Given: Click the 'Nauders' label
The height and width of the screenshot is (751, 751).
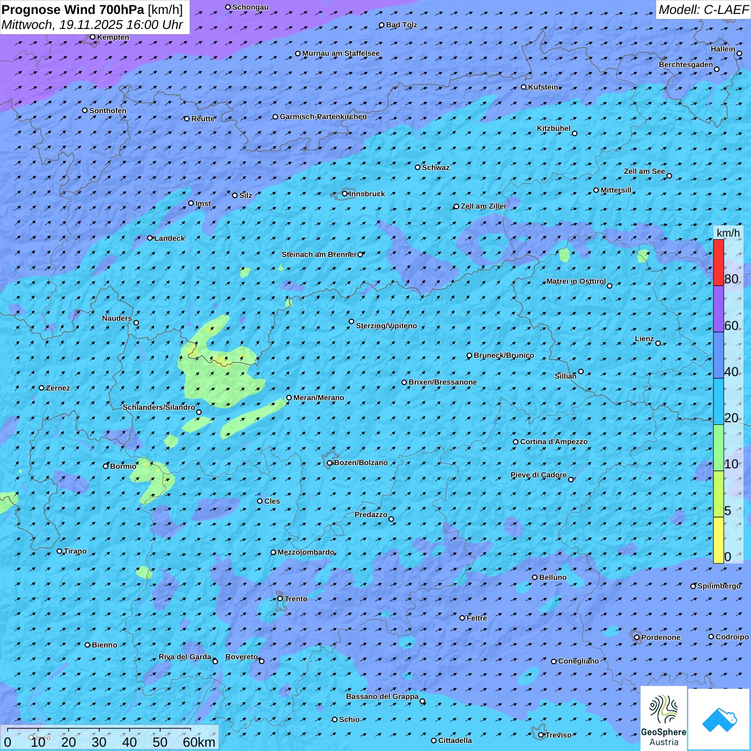Looking at the screenshot, I should point(117,318).
